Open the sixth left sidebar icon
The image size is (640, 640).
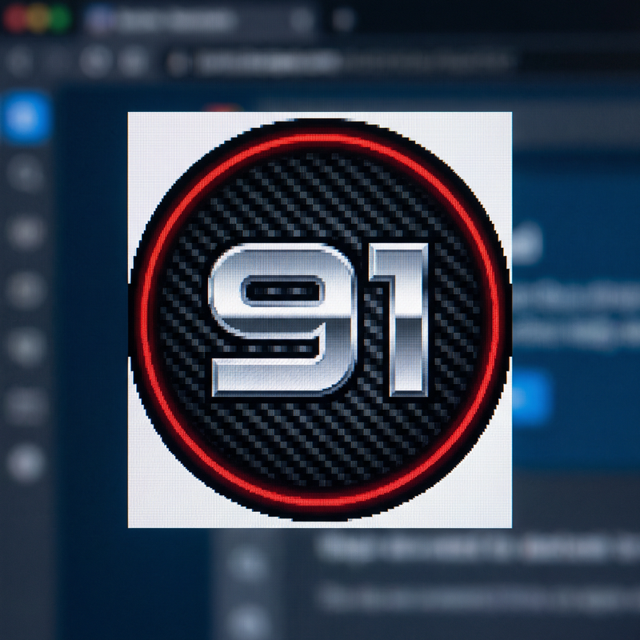click(26, 406)
